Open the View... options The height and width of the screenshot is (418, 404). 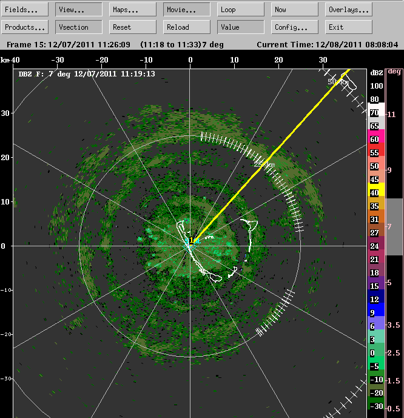point(79,10)
